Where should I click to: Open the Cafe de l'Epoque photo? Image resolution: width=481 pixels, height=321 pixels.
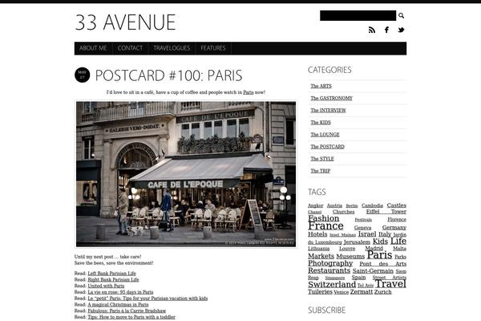pyautogui.click(x=186, y=174)
